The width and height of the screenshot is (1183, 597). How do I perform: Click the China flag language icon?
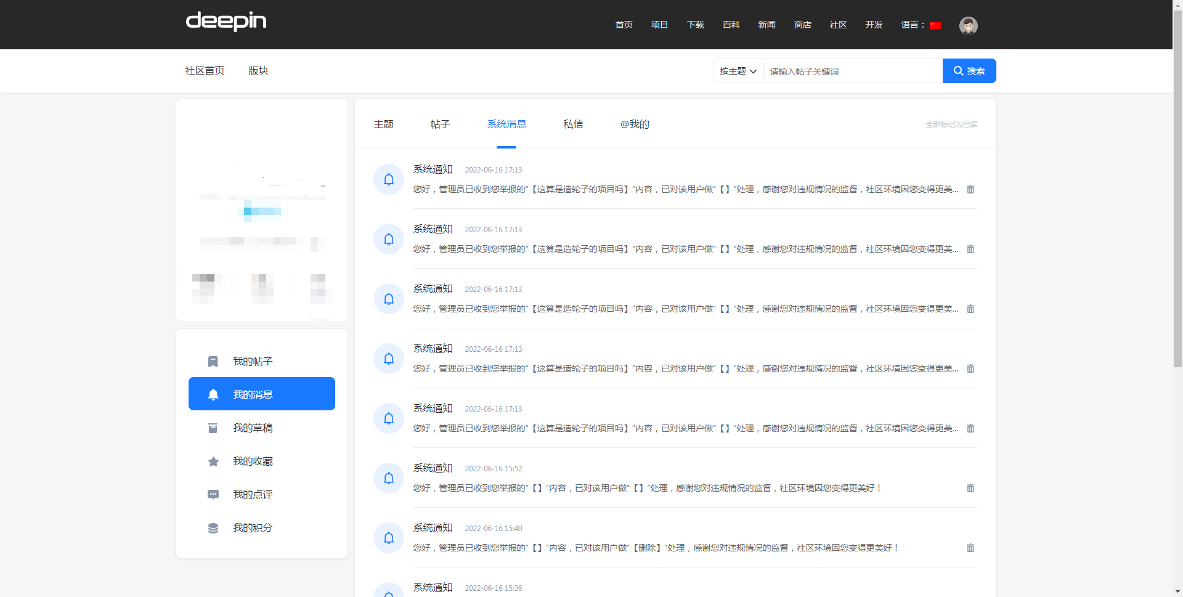click(935, 25)
